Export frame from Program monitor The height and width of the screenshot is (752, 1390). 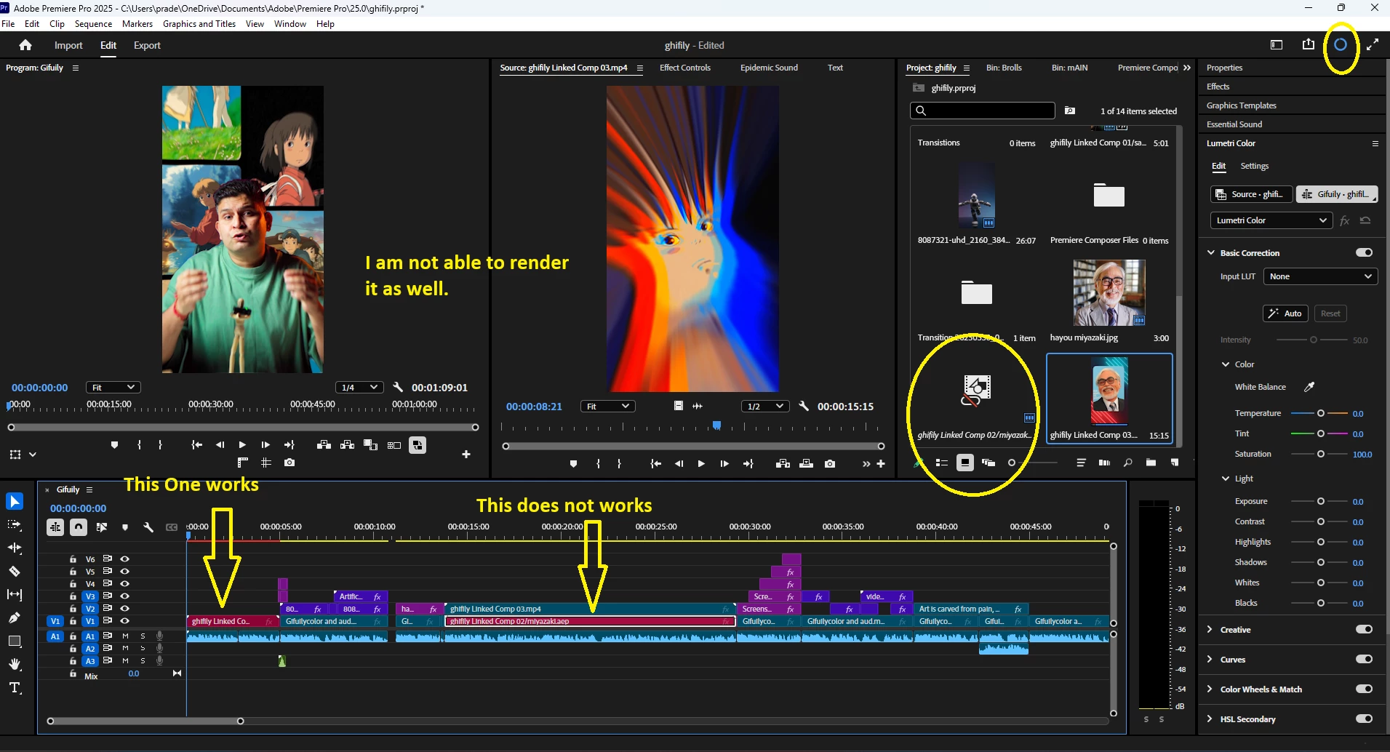[289, 463]
